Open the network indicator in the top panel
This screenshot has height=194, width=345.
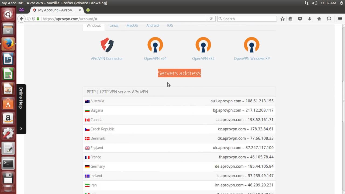click(306, 3)
